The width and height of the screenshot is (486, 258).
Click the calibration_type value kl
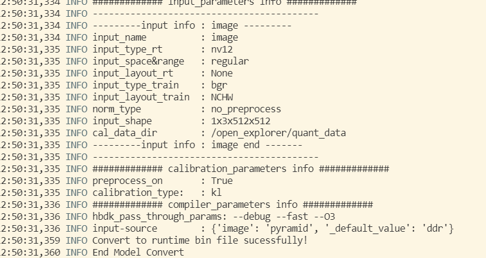216,192
